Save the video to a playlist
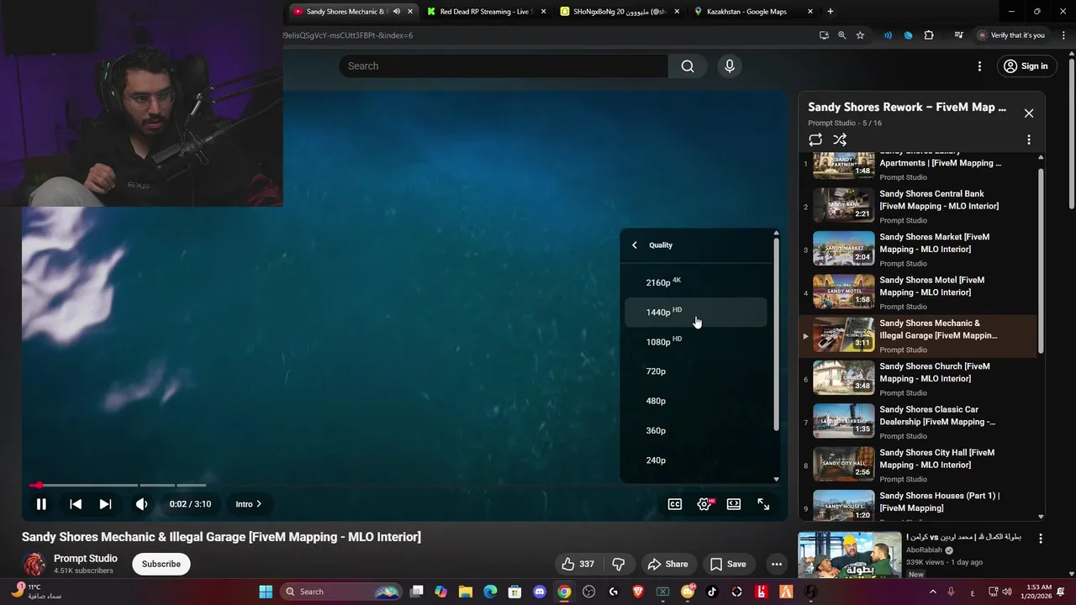This screenshot has height=605, width=1076. (727, 564)
